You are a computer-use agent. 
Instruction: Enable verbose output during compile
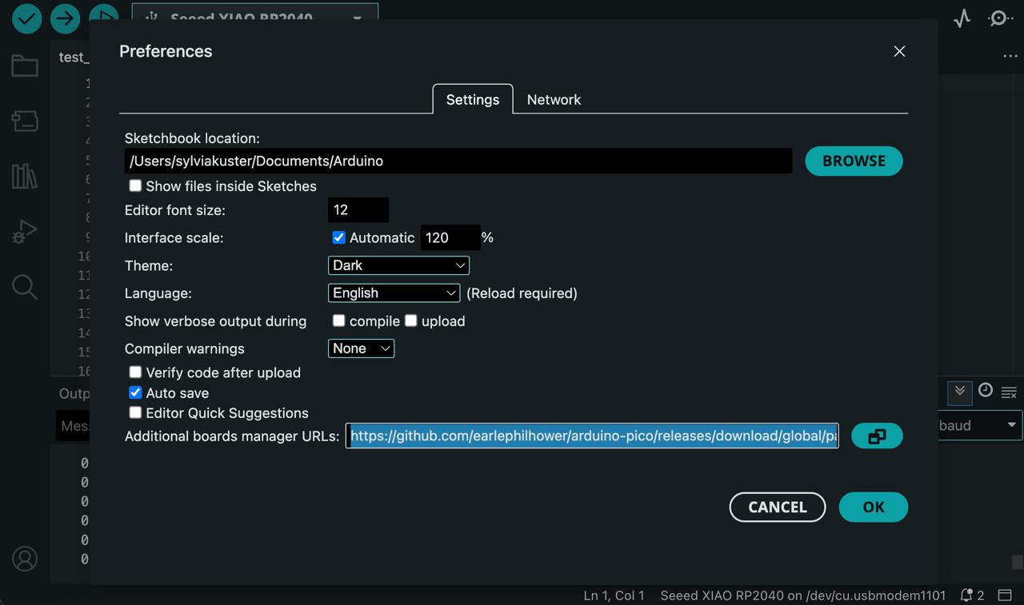pyautogui.click(x=338, y=320)
